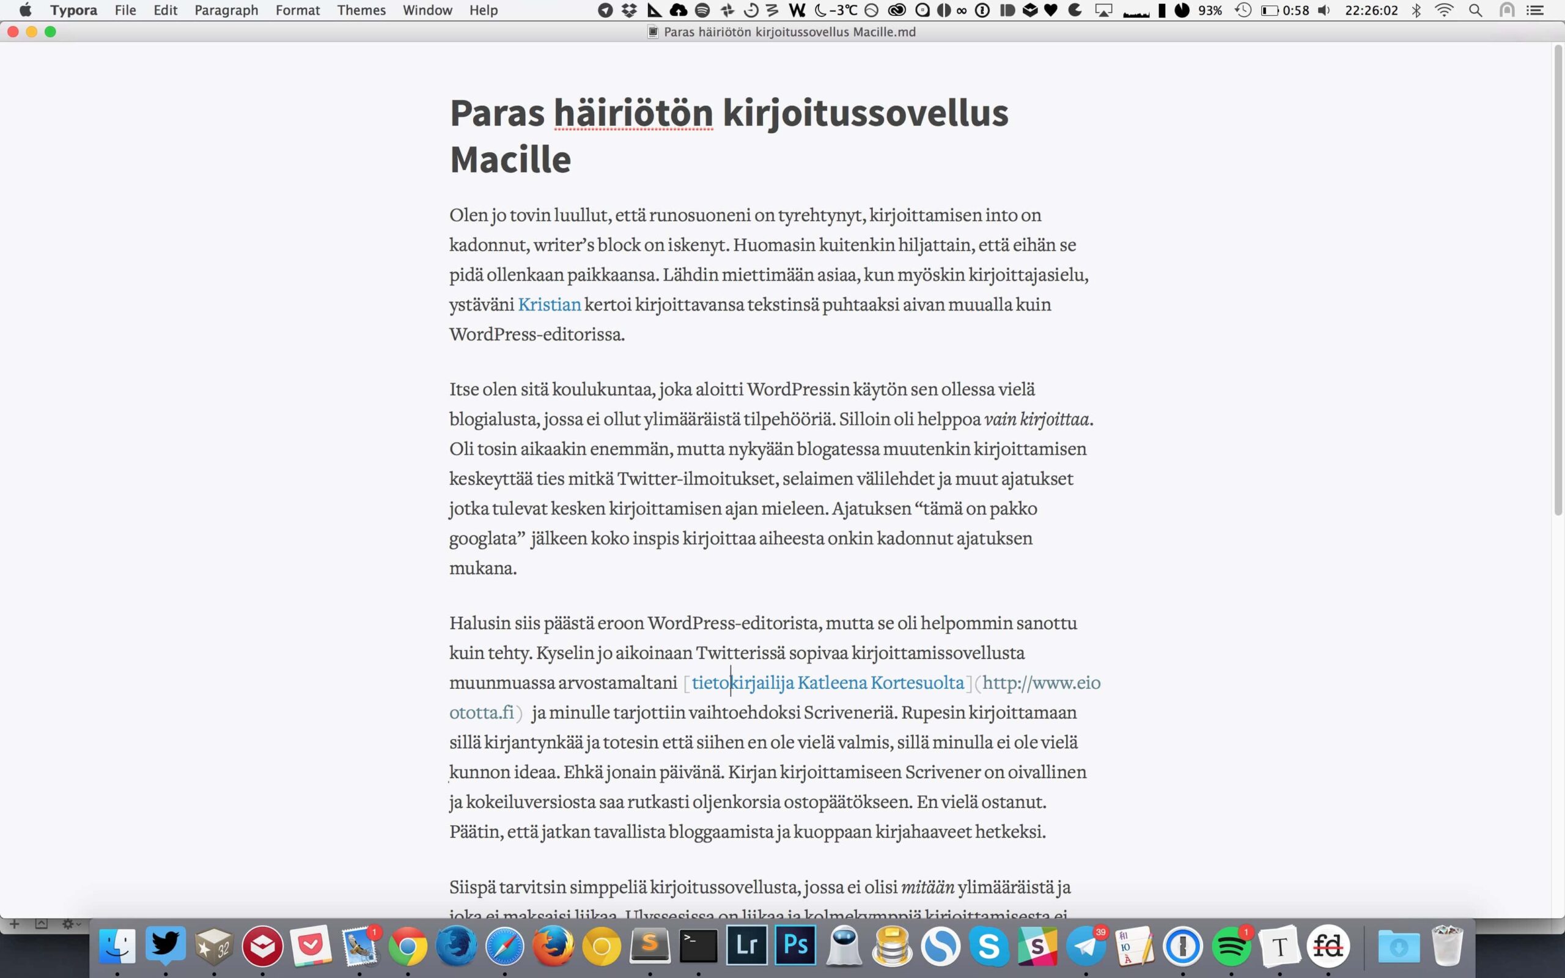Screen dimensions: 1565x978
Task: Expand the gear dropdown at bottom left
Action: pyautogui.click(x=70, y=924)
